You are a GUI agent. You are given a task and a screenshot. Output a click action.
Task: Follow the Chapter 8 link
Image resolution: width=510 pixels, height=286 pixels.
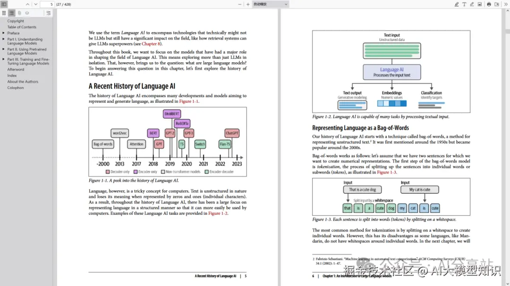pos(151,44)
